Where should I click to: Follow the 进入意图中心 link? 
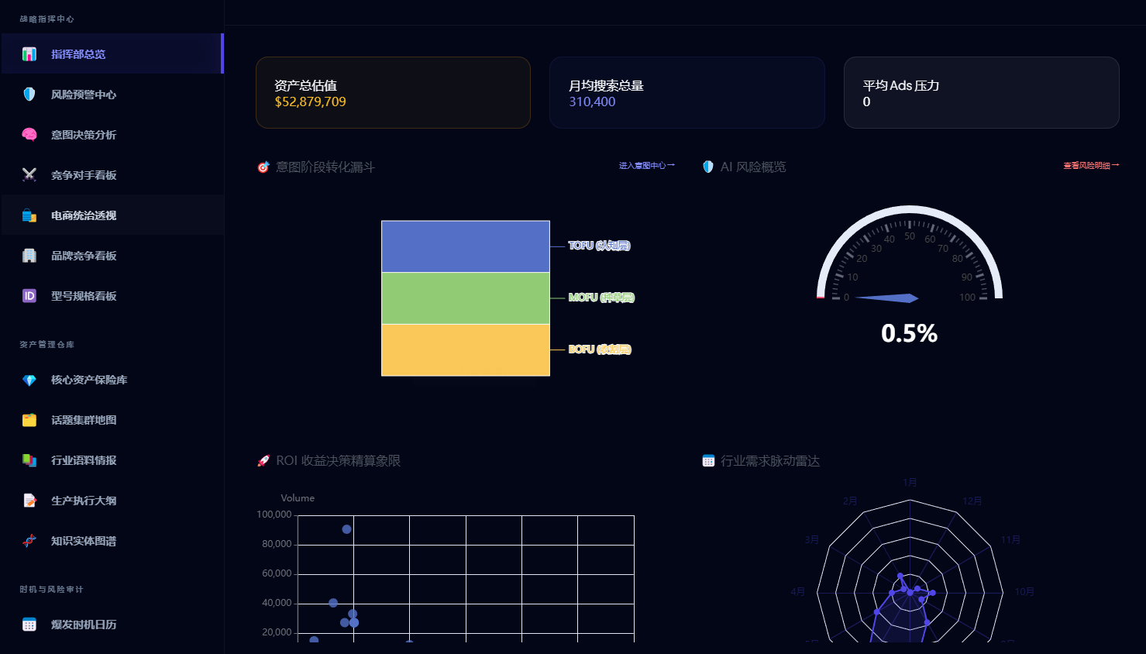pos(646,166)
